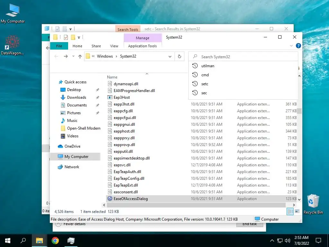Open My Computer desktop icon
The image size is (329, 247).
pos(13,13)
